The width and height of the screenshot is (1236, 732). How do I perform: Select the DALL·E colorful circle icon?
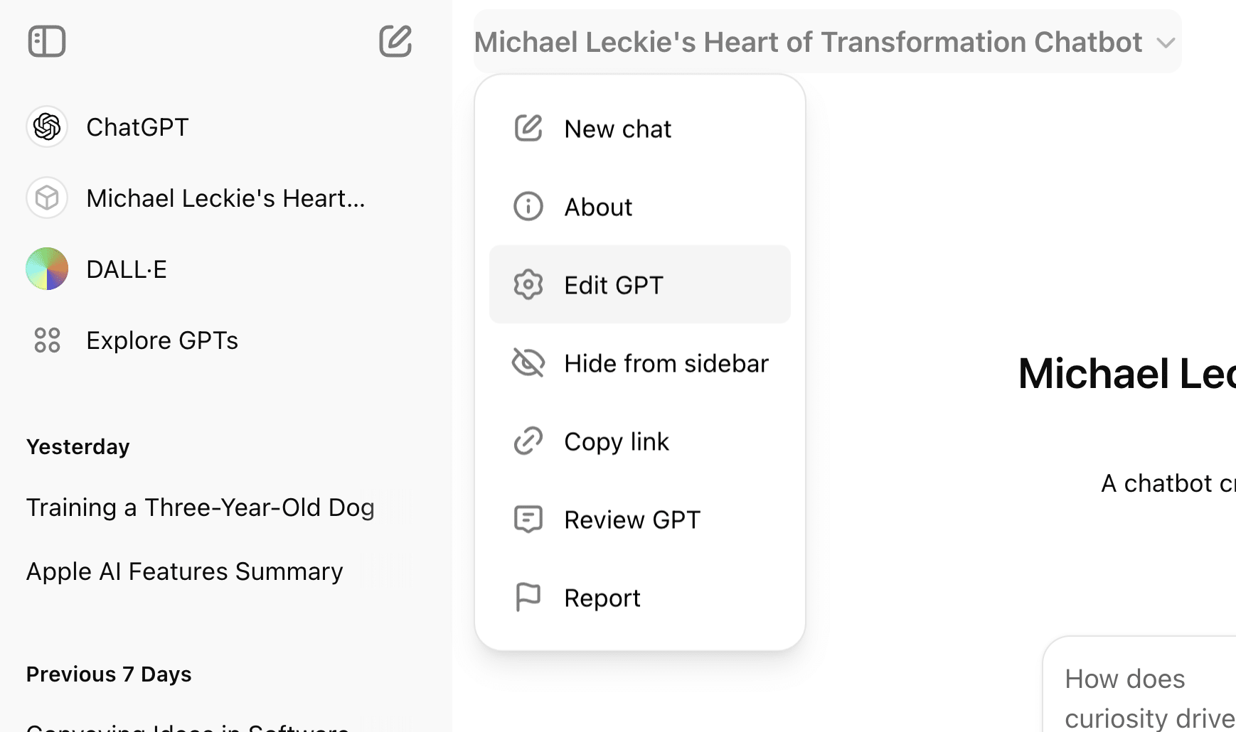47,269
